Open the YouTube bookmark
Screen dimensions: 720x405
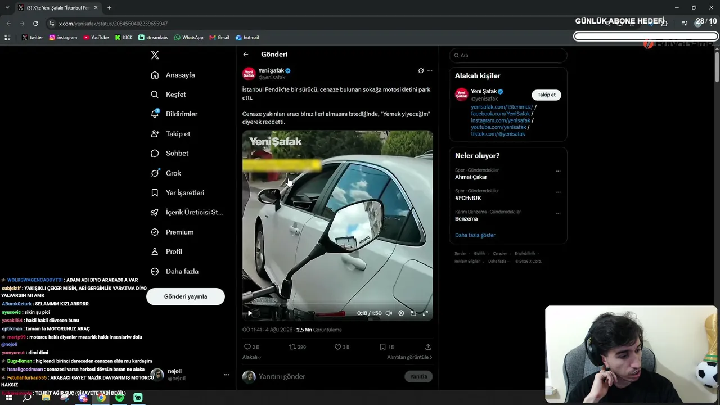pos(96,38)
